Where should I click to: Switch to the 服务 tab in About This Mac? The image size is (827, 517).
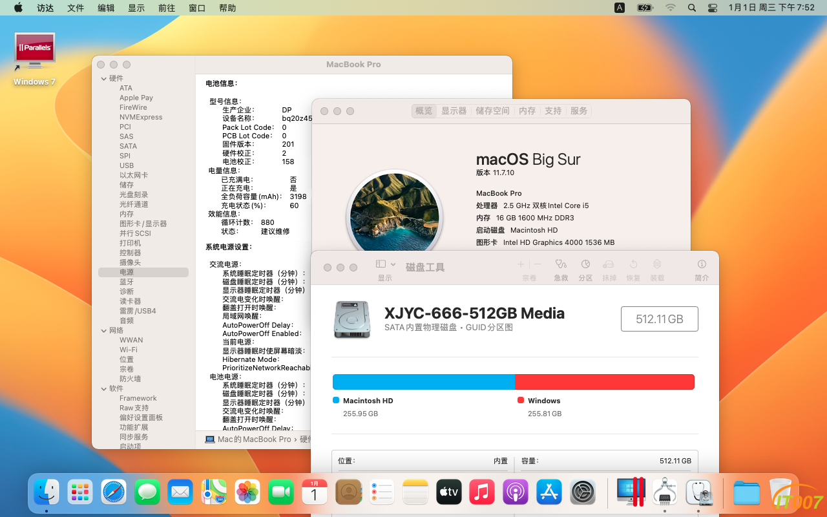[x=579, y=111]
